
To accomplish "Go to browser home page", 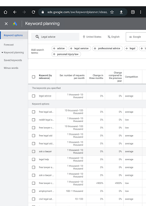I will [6, 12].
